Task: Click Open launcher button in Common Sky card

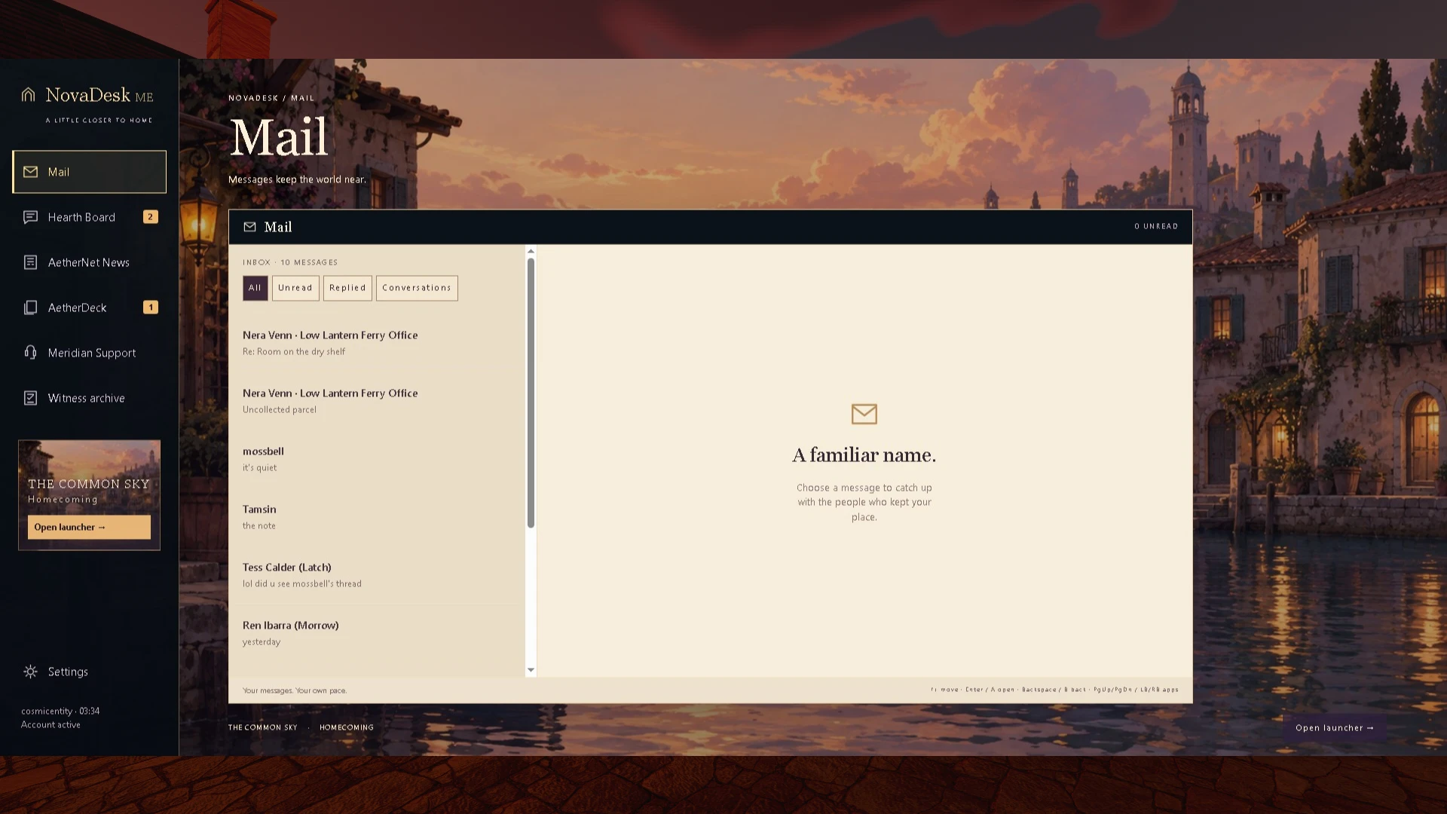Action: point(89,527)
